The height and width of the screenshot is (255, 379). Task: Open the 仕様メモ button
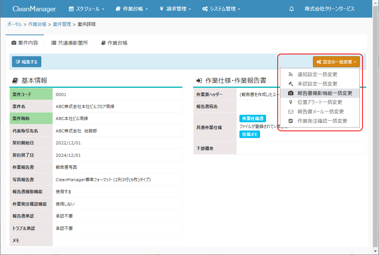[250, 134]
